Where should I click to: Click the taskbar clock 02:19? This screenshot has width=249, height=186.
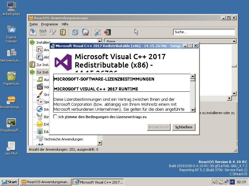coord(242,182)
